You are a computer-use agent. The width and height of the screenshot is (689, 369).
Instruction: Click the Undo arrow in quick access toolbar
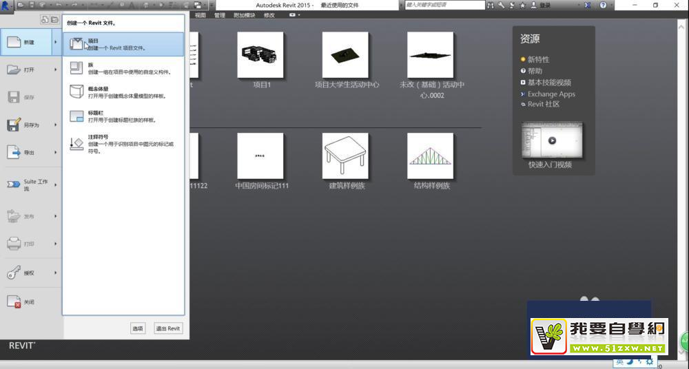(59, 6)
